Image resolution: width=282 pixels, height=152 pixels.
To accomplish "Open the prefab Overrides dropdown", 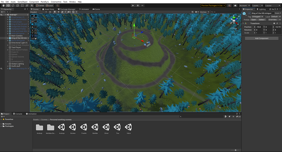I will point(274,20).
